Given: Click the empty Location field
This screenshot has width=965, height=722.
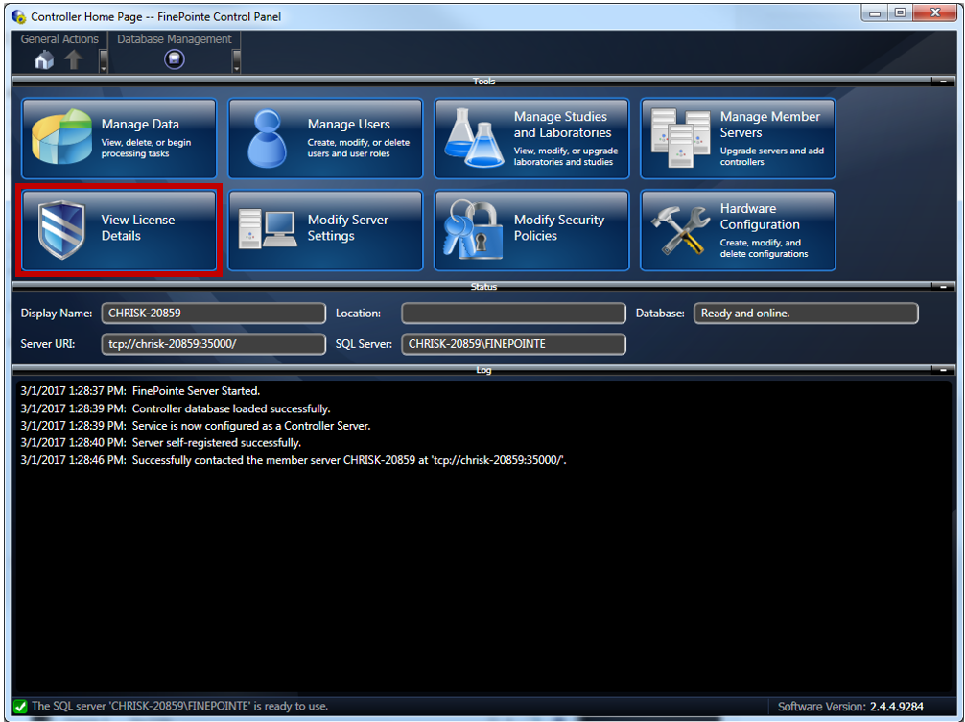Looking at the screenshot, I should 513,313.
